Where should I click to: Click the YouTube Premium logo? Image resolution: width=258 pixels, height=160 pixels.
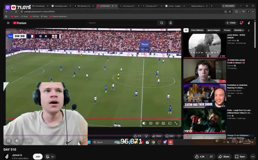click(x=20, y=23)
